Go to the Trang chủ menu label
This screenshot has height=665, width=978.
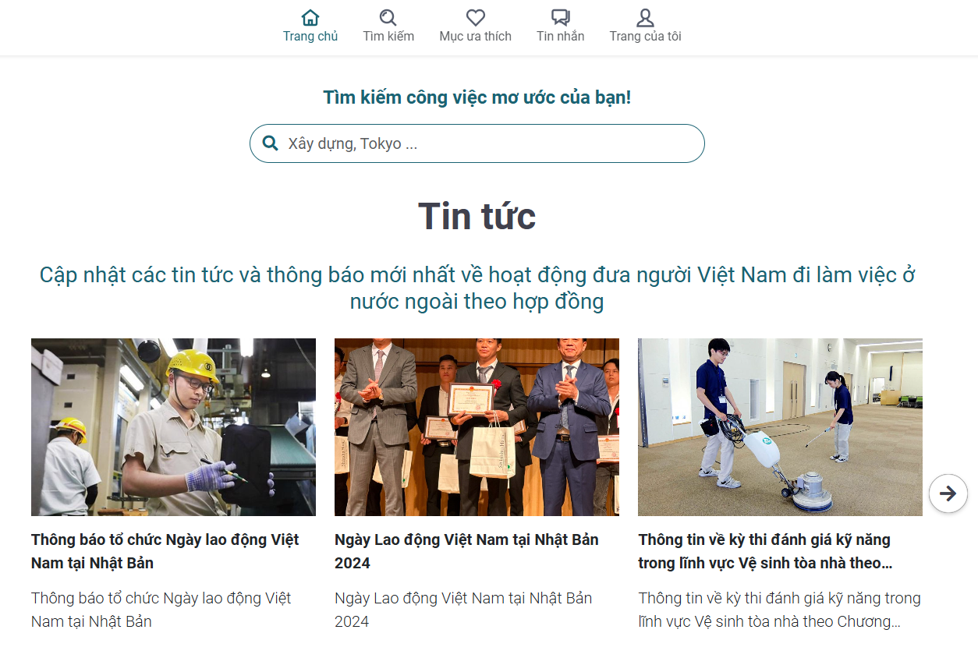click(310, 36)
